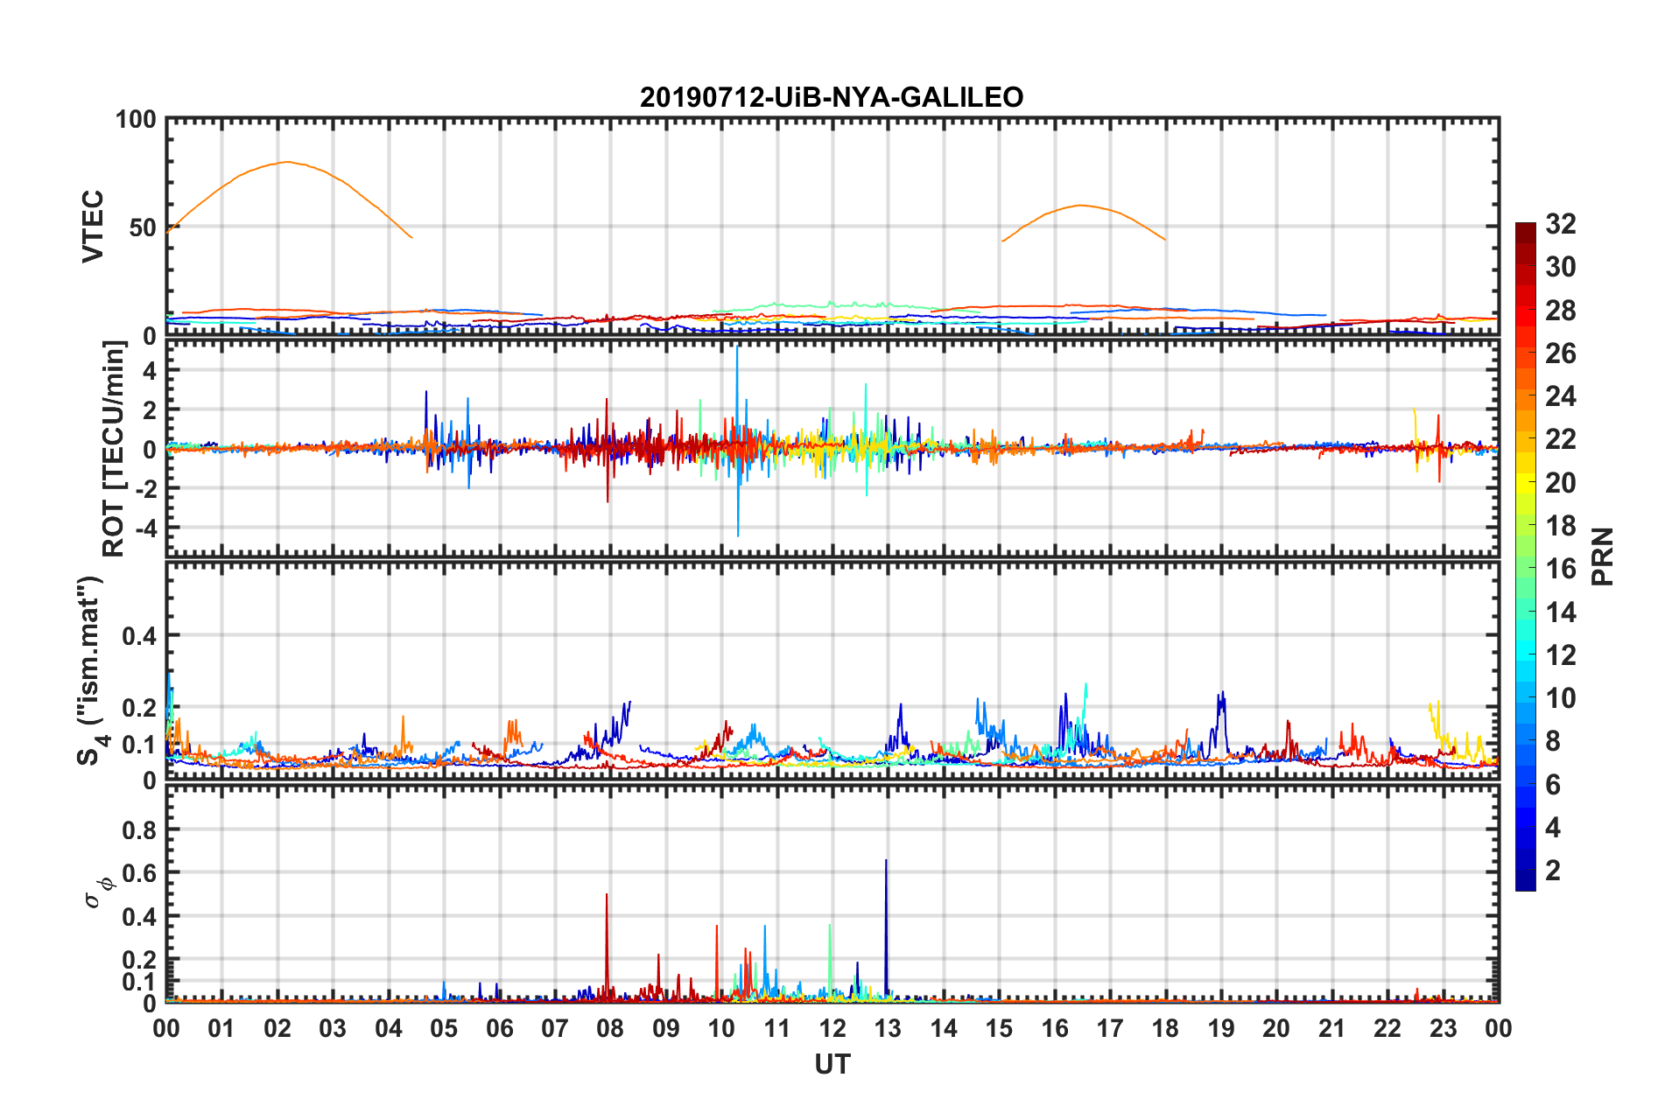This screenshot has height=1113, width=1665.
Task: Click the ROT axis tick label -4
Action: 146,528
